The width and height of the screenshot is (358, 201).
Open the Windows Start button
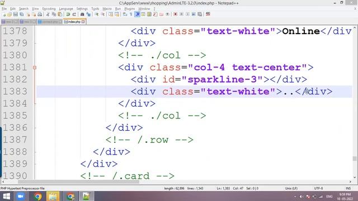tap(6, 196)
